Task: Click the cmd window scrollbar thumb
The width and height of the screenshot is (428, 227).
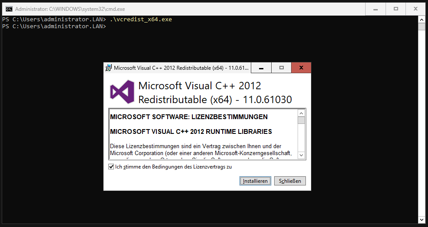Action: coord(422,26)
